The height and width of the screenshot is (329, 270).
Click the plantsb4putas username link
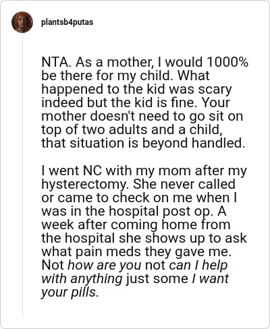pyautogui.click(x=67, y=22)
